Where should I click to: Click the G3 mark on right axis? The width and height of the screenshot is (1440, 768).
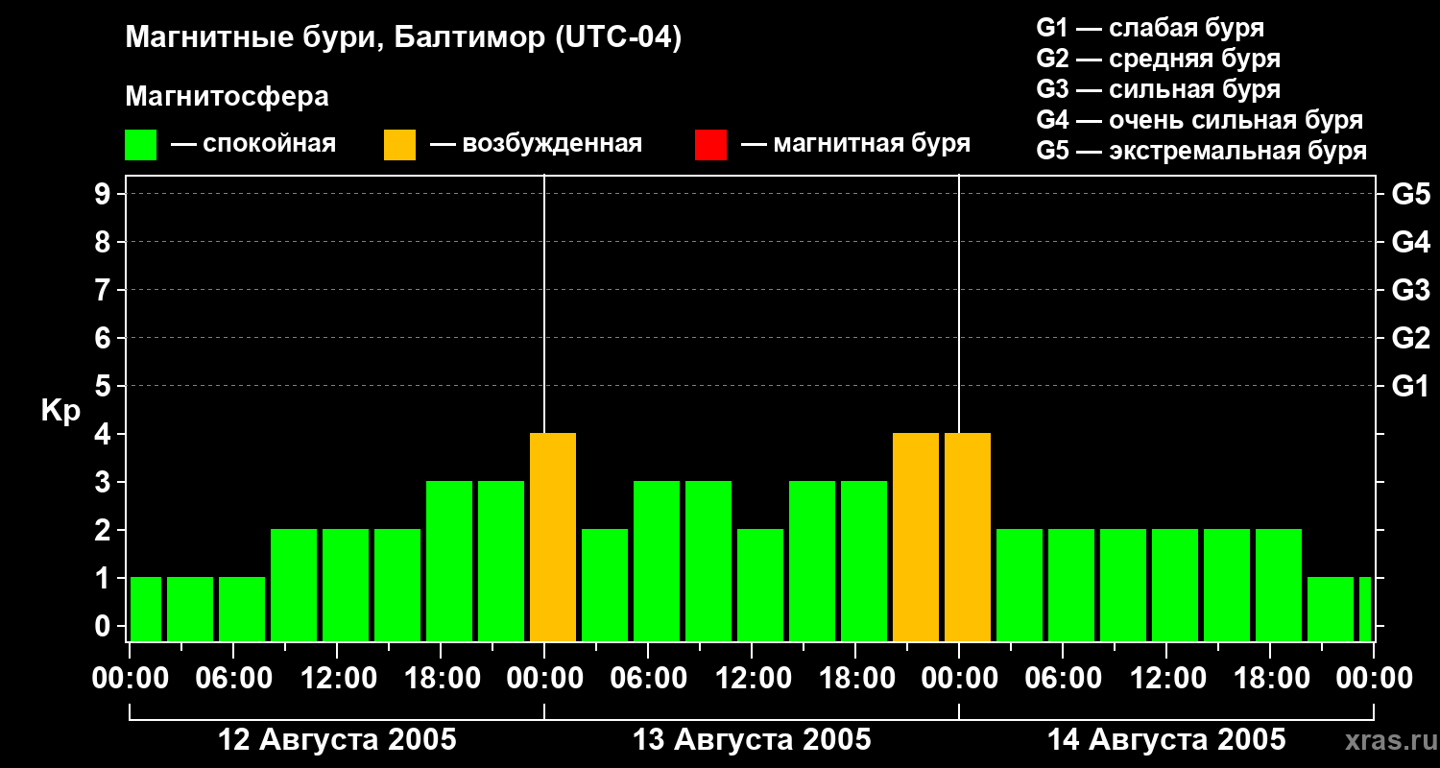[1410, 290]
